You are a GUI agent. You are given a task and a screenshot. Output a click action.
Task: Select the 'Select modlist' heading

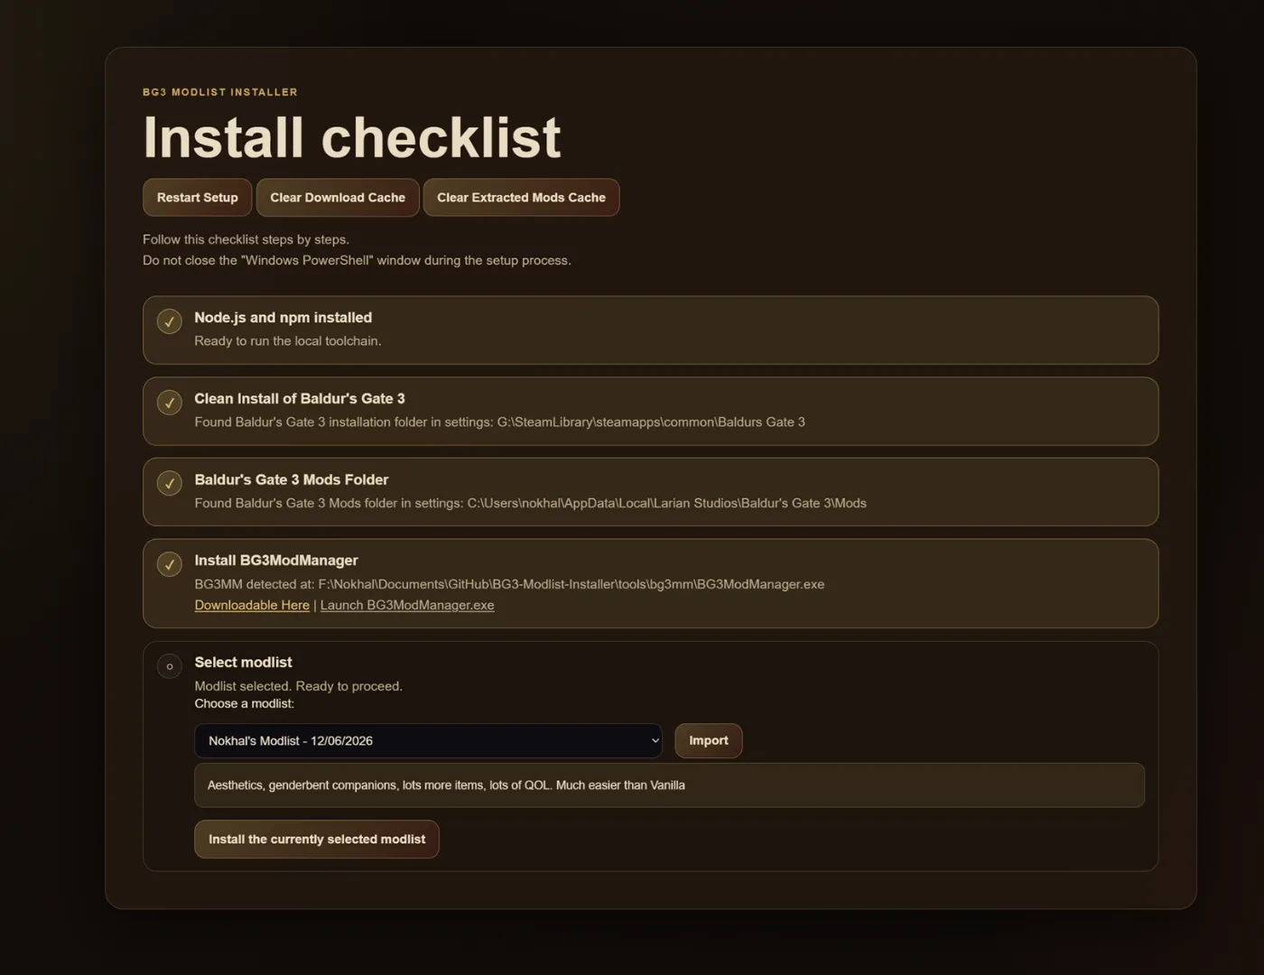pyautogui.click(x=244, y=662)
